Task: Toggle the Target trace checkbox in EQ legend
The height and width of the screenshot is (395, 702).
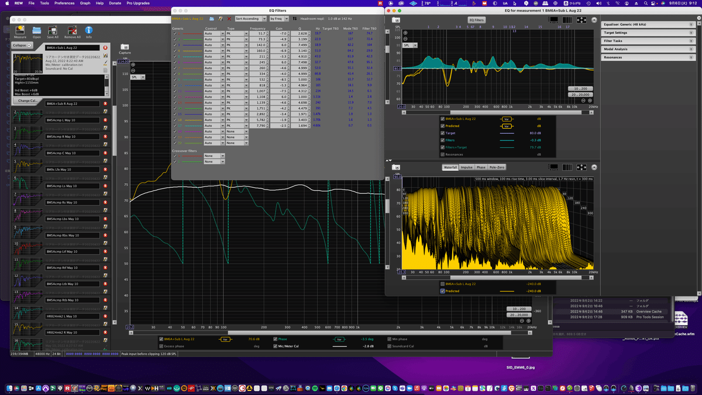Action: click(443, 133)
